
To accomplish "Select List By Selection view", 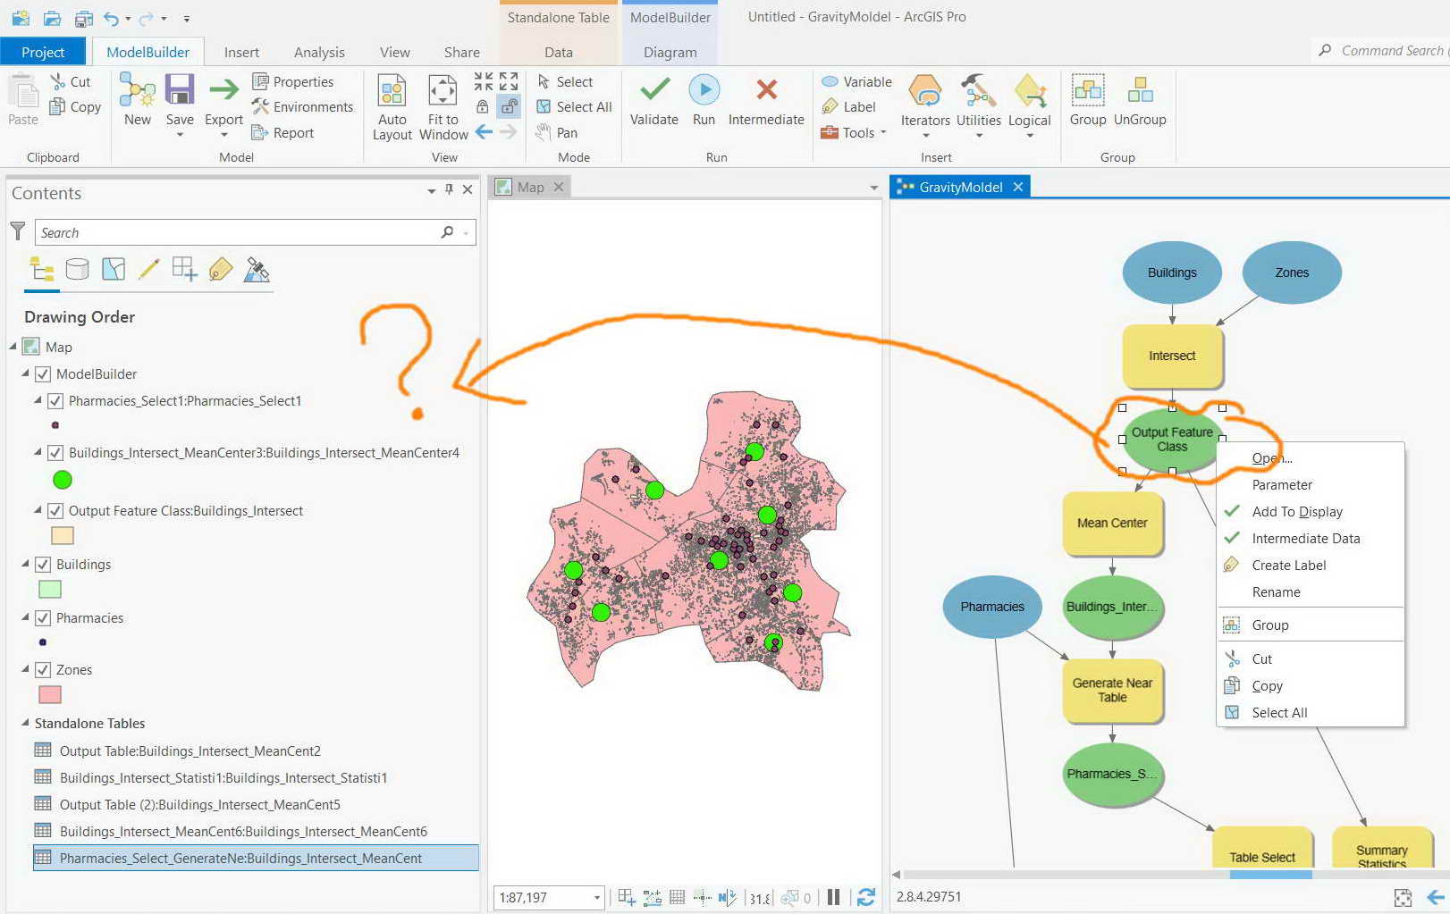I will 114,269.
